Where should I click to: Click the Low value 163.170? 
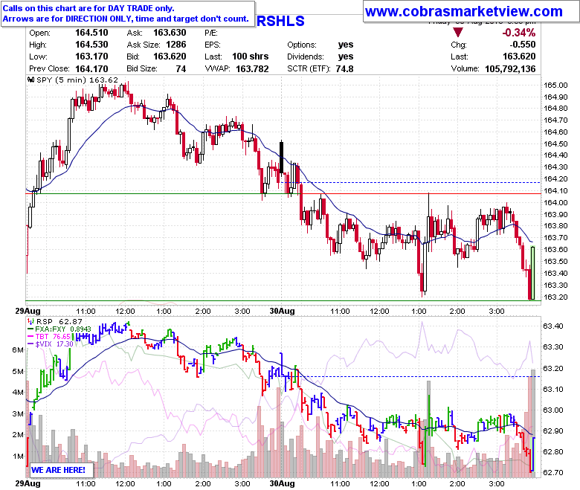[91, 57]
